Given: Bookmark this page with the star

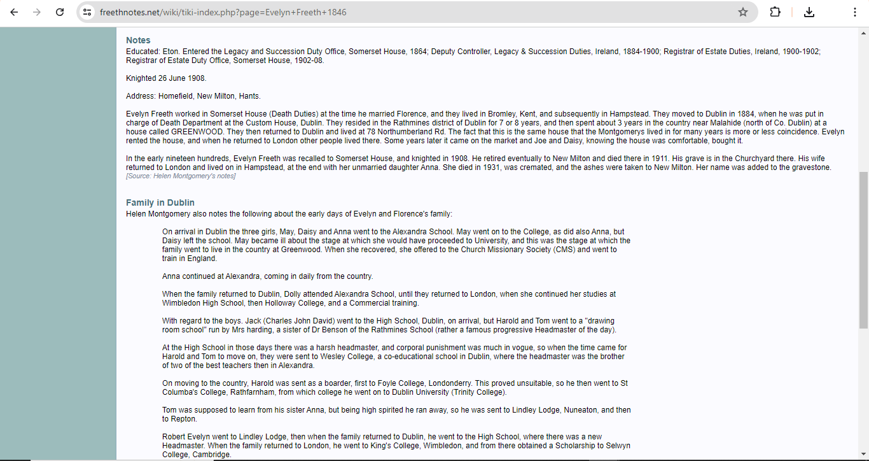Looking at the screenshot, I should [743, 12].
